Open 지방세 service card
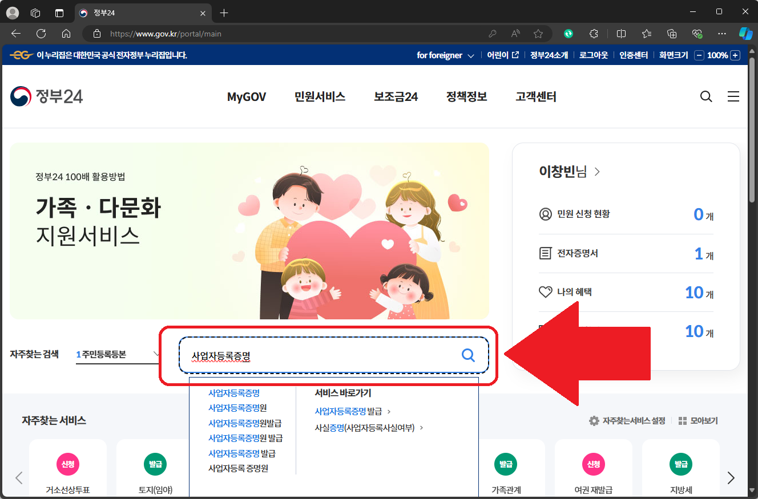The width and height of the screenshot is (758, 499). click(681, 469)
